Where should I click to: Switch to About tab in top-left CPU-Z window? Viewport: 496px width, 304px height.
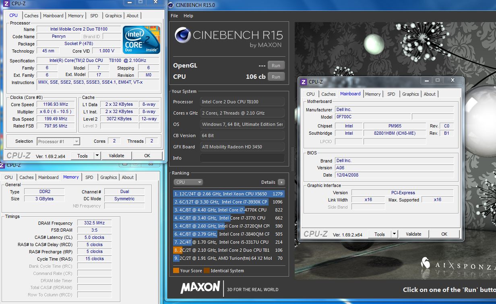132,16
